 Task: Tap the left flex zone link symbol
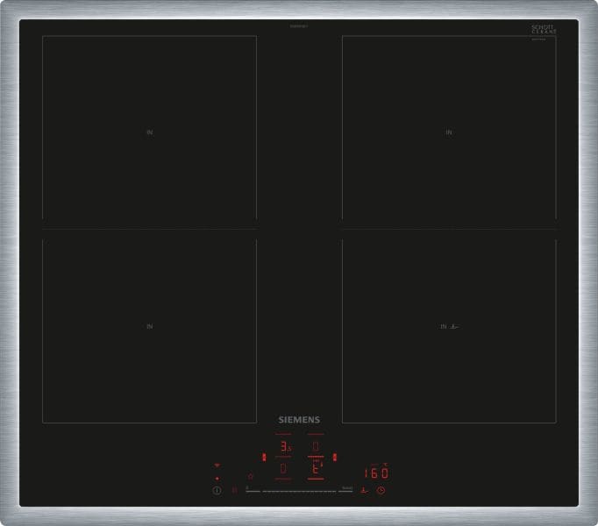click(264, 457)
